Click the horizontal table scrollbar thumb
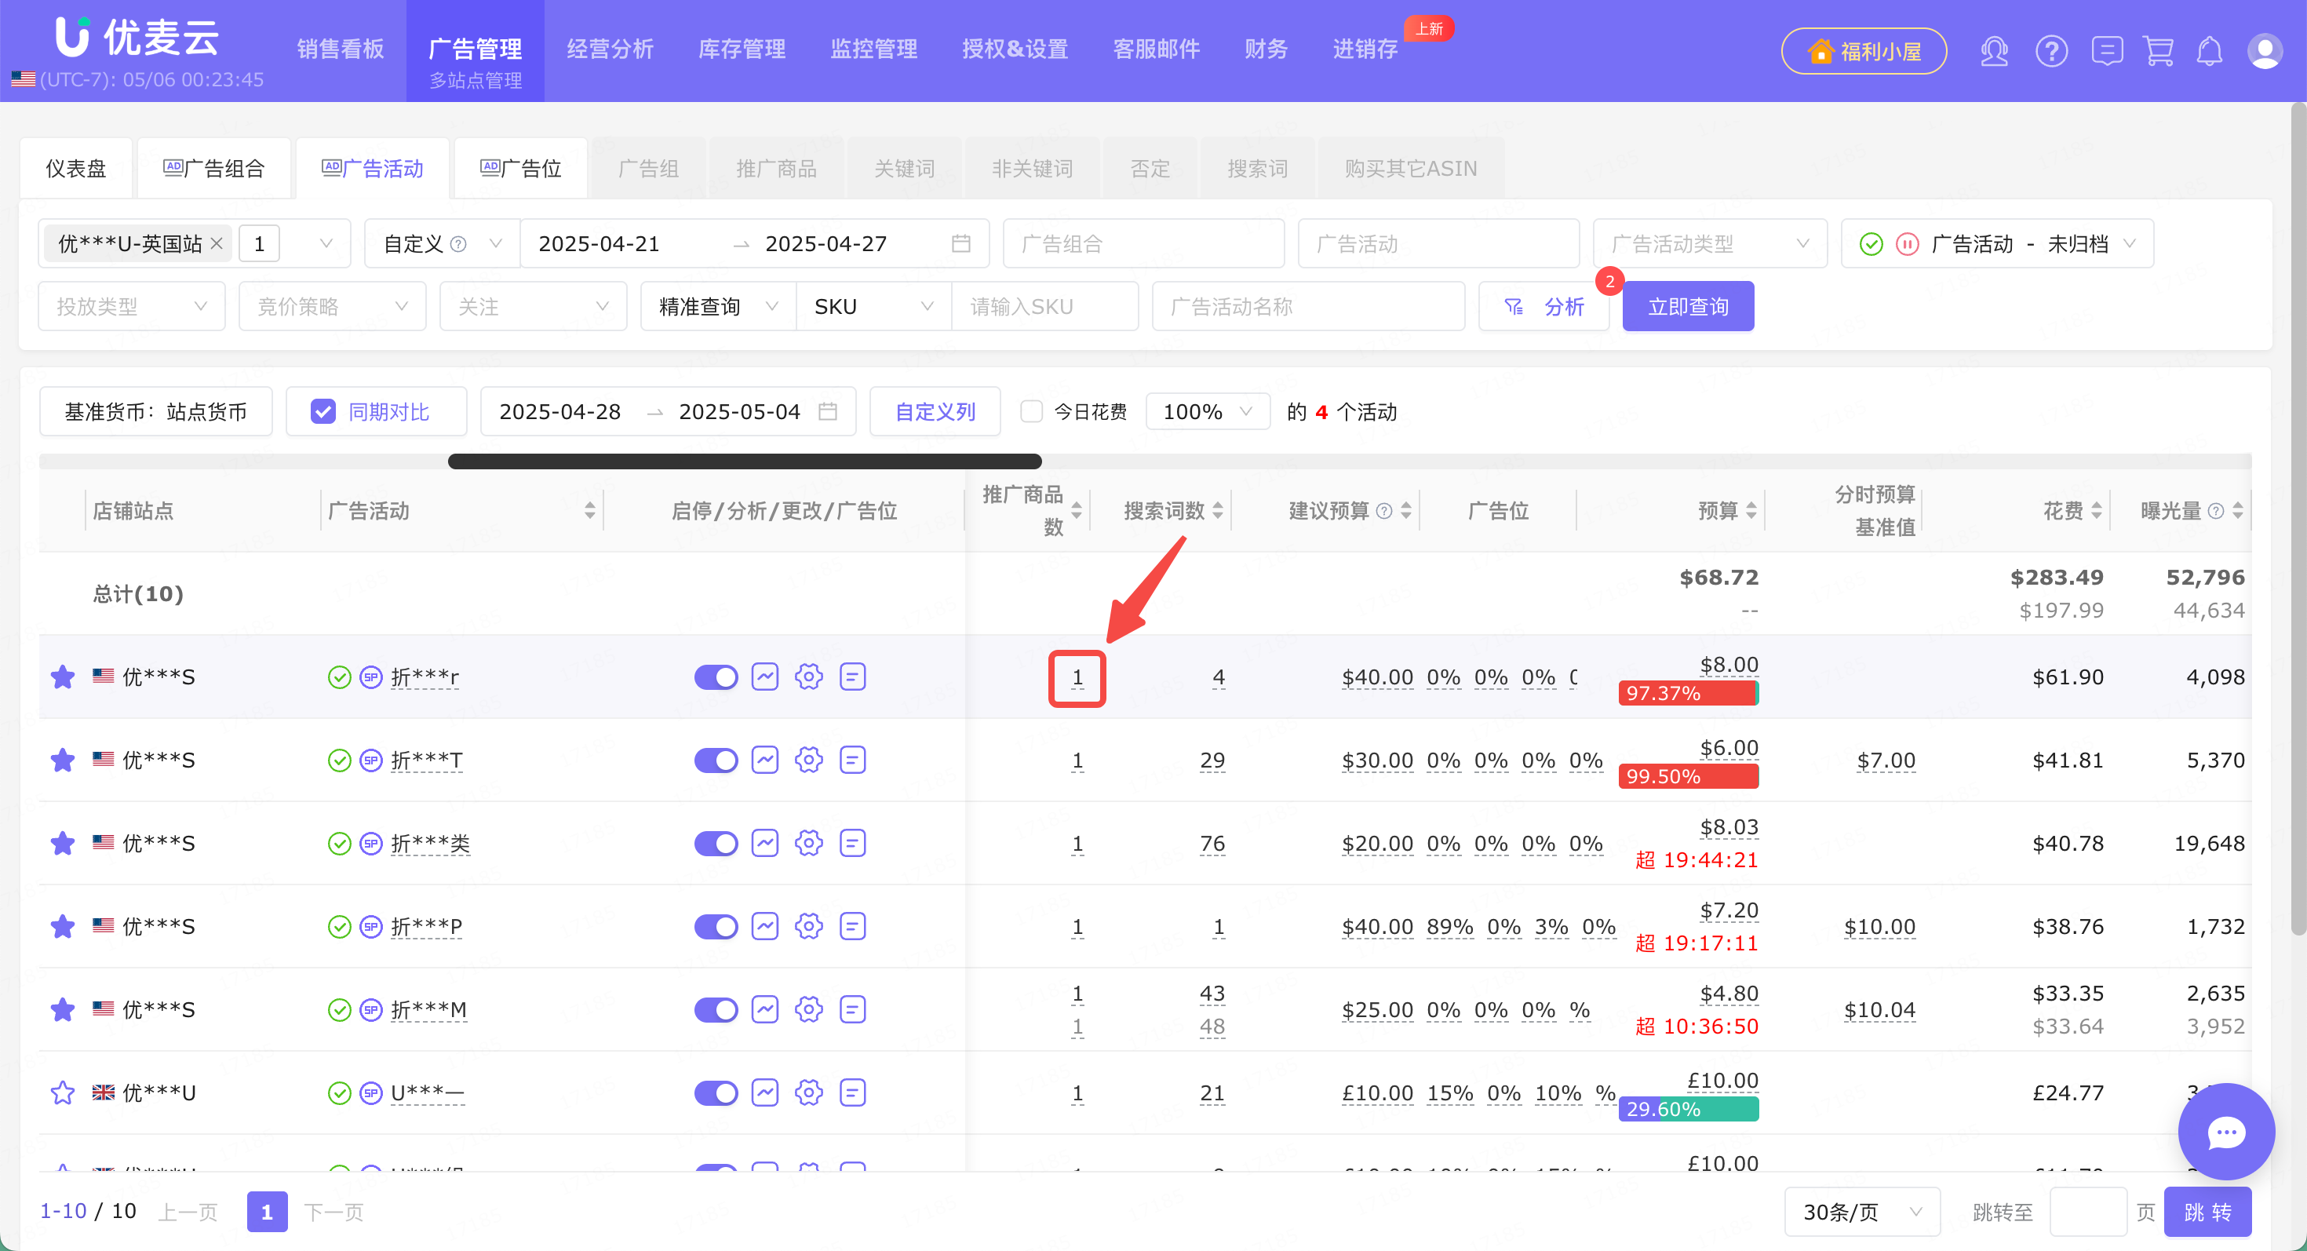The width and height of the screenshot is (2307, 1251). click(x=744, y=462)
